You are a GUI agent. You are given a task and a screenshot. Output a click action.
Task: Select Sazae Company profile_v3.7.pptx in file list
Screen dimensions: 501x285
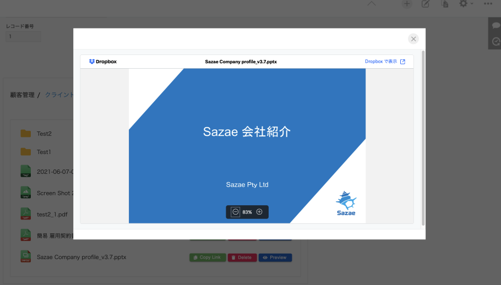pos(81,257)
